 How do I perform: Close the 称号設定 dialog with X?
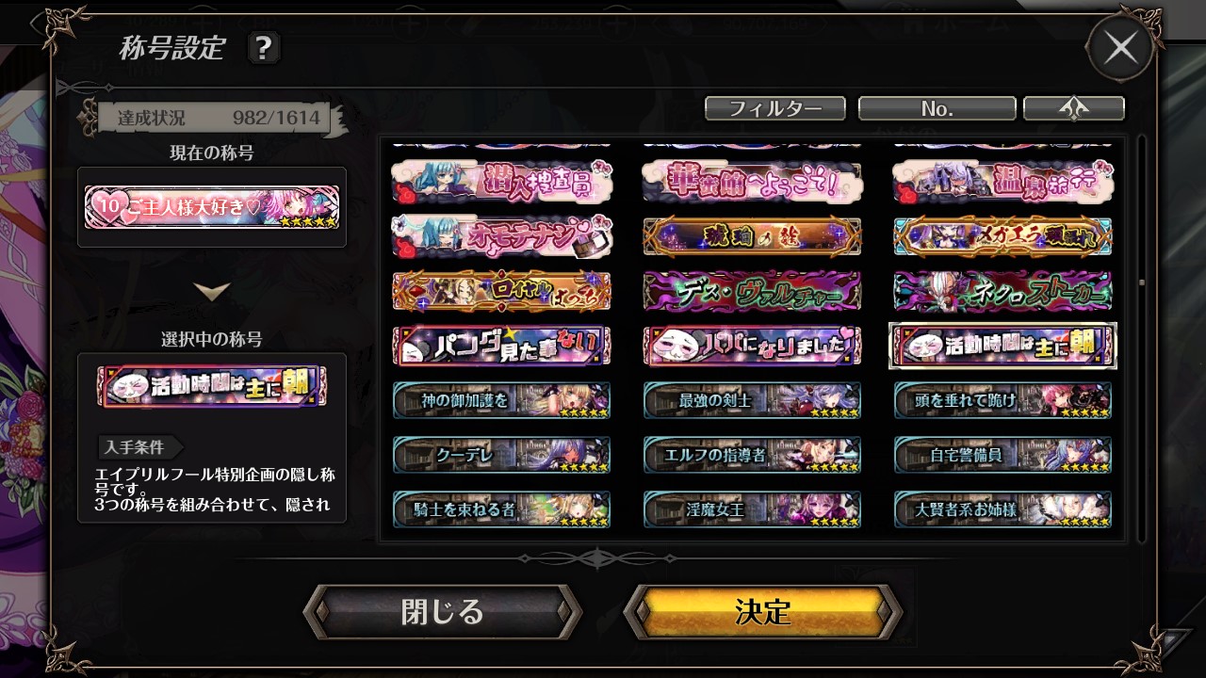(x=1120, y=48)
